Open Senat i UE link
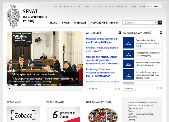Viewport: 169px width, 122px height. [132, 117]
